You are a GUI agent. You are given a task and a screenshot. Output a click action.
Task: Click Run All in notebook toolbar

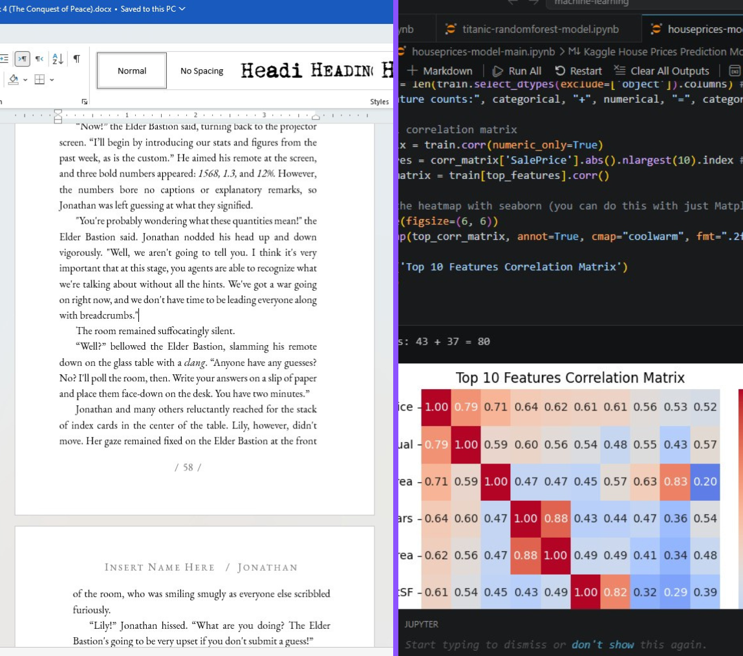tap(517, 71)
